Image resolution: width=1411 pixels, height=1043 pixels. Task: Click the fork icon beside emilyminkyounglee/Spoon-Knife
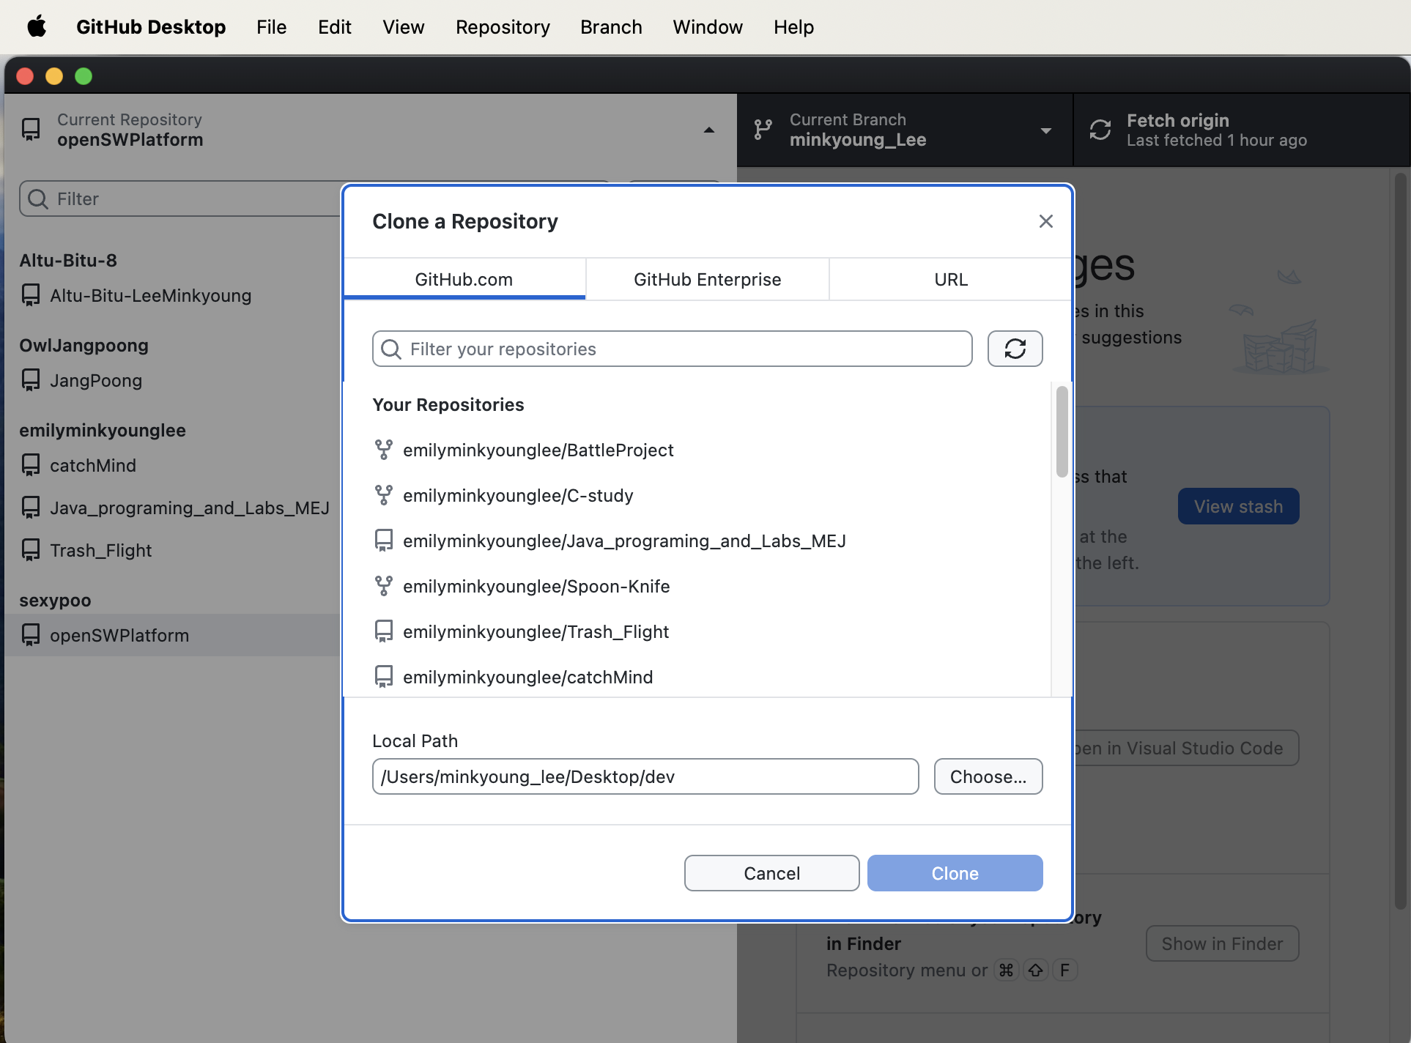click(383, 586)
